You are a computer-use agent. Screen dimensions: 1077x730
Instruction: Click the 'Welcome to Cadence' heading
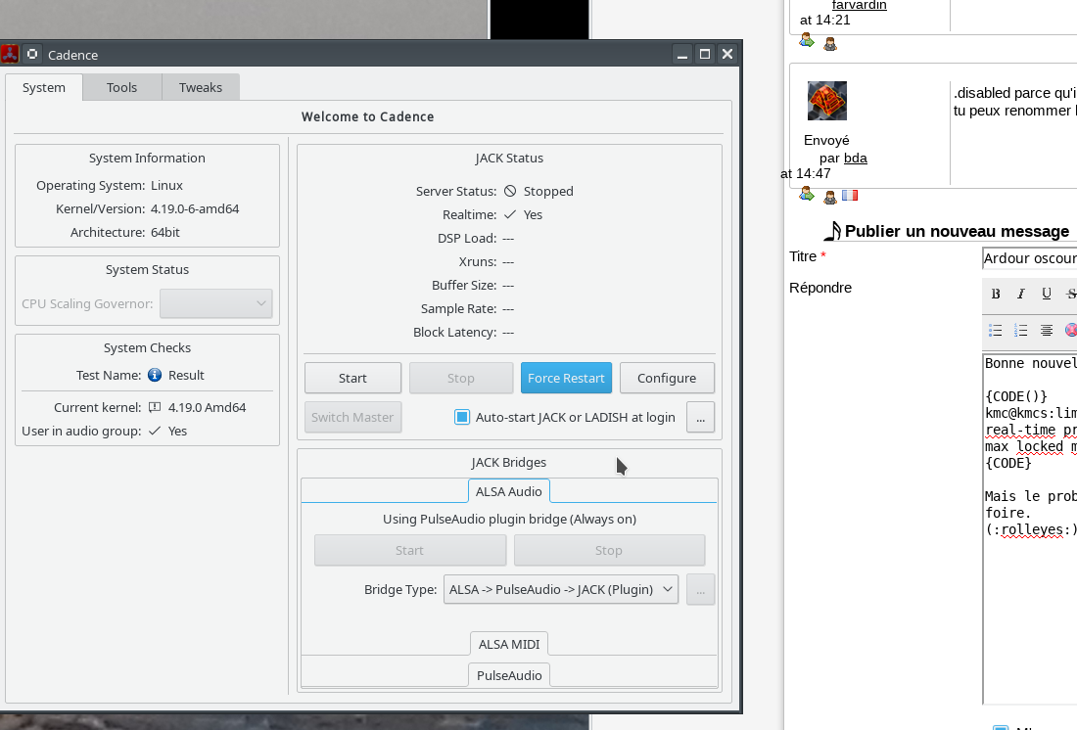pos(367,116)
